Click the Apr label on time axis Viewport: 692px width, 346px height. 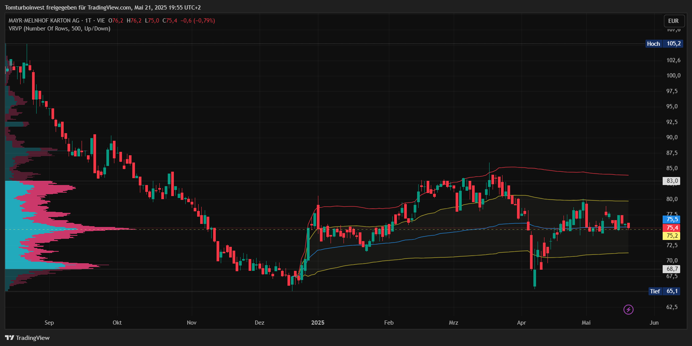pos(521,323)
